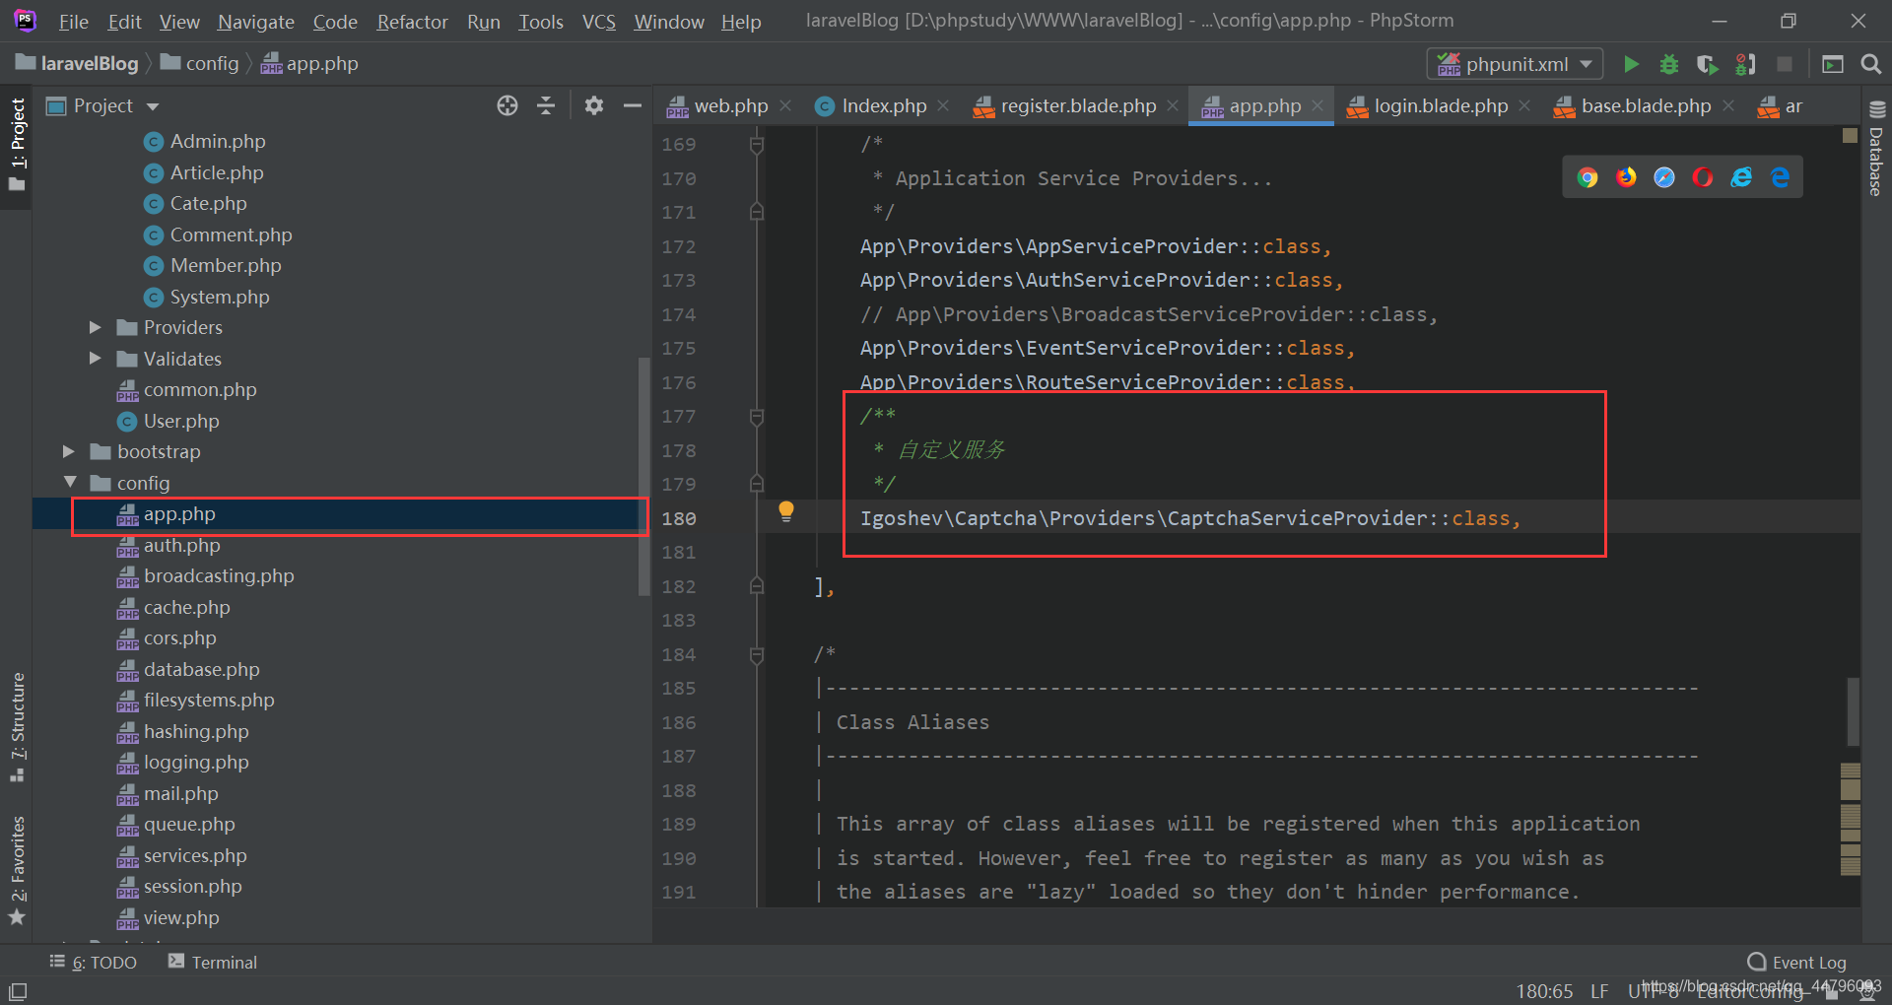The image size is (1892, 1005).
Task: Fold the doc comment at line 177
Action: coord(757,417)
